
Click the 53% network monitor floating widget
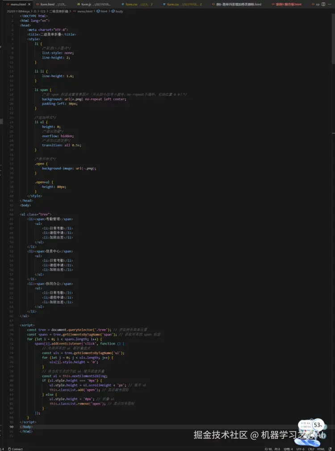(x=312, y=426)
